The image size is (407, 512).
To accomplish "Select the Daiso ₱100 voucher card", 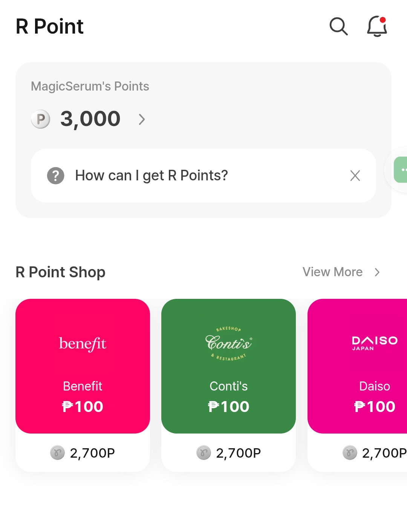I will click(357, 385).
